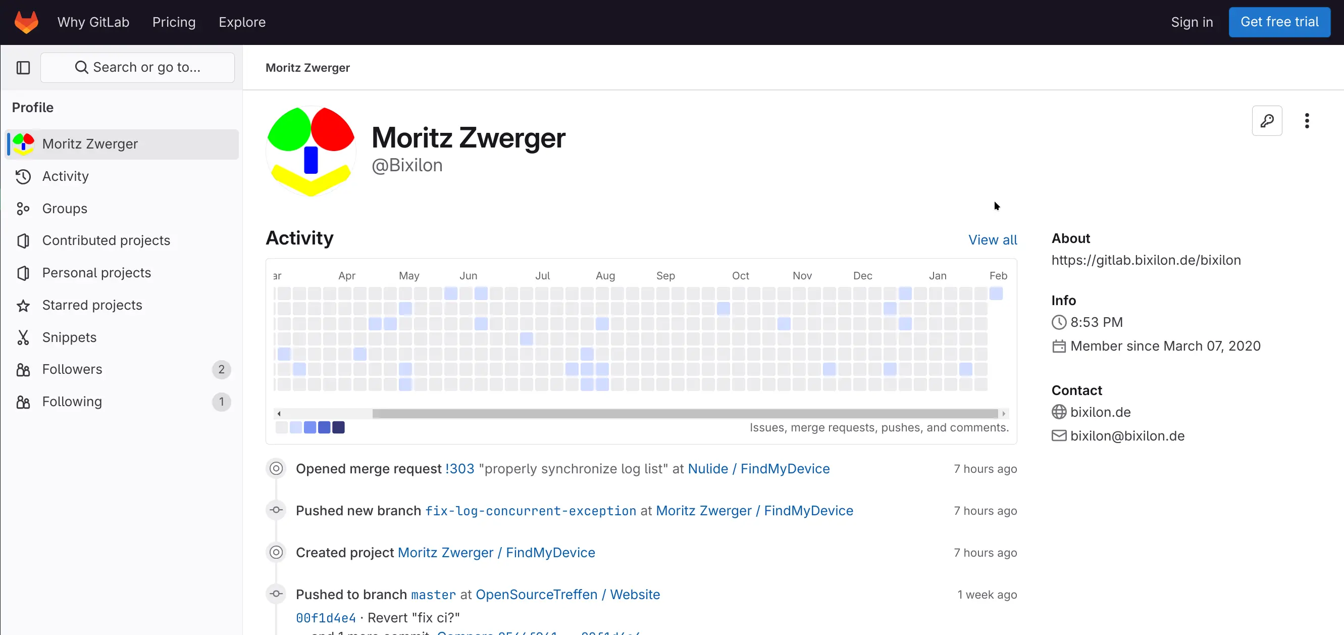Click the darkest legend color swatch

[338, 428]
